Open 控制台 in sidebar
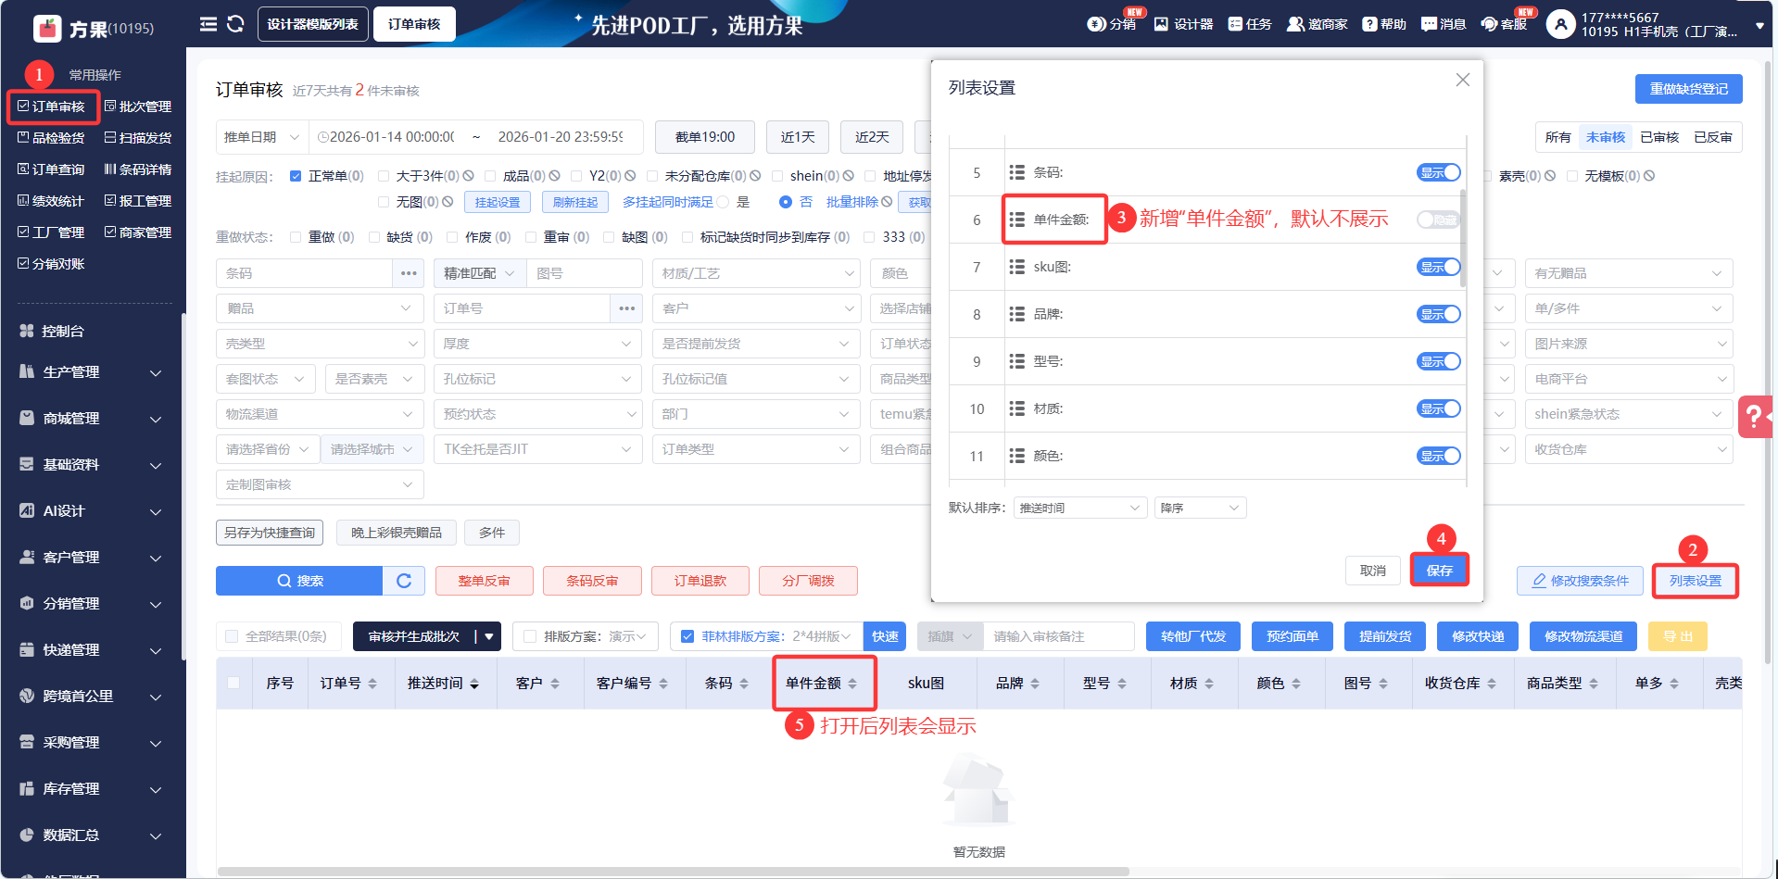The width and height of the screenshot is (1778, 879). pyautogui.click(x=53, y=331)
